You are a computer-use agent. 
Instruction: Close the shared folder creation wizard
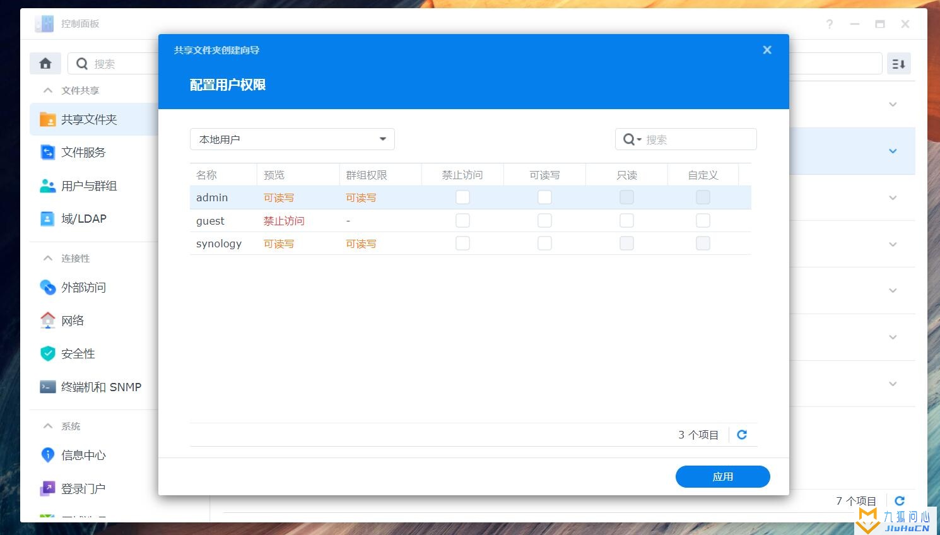point(767,50)
